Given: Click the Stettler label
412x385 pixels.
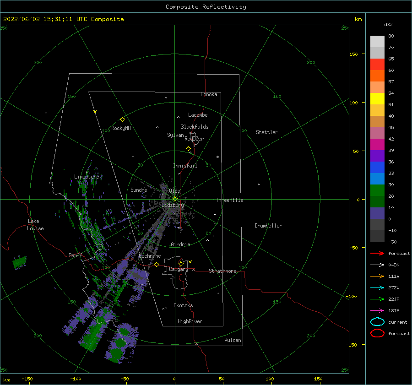Looking at the screenshot, I should (x=267, y=132).
